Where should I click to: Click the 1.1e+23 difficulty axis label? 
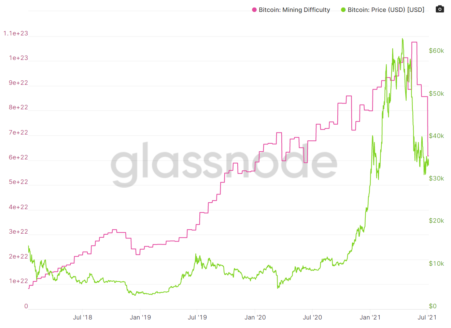pos(16,33)
